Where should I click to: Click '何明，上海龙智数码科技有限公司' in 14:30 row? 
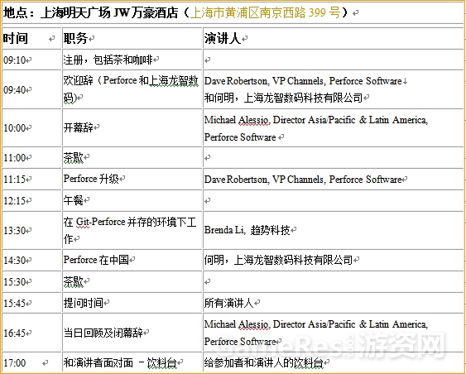coord(278,260)
